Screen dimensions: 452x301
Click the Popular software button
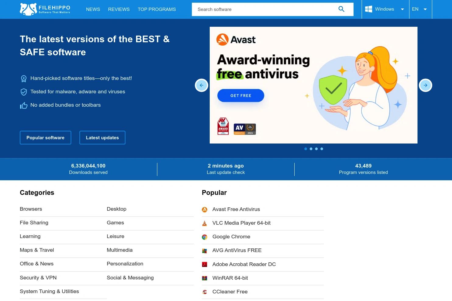click(x=45, y=138)
